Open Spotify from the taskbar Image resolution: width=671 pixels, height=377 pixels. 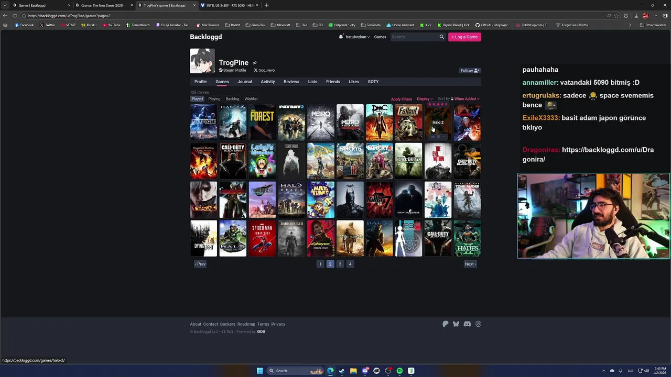coord(399,371)
